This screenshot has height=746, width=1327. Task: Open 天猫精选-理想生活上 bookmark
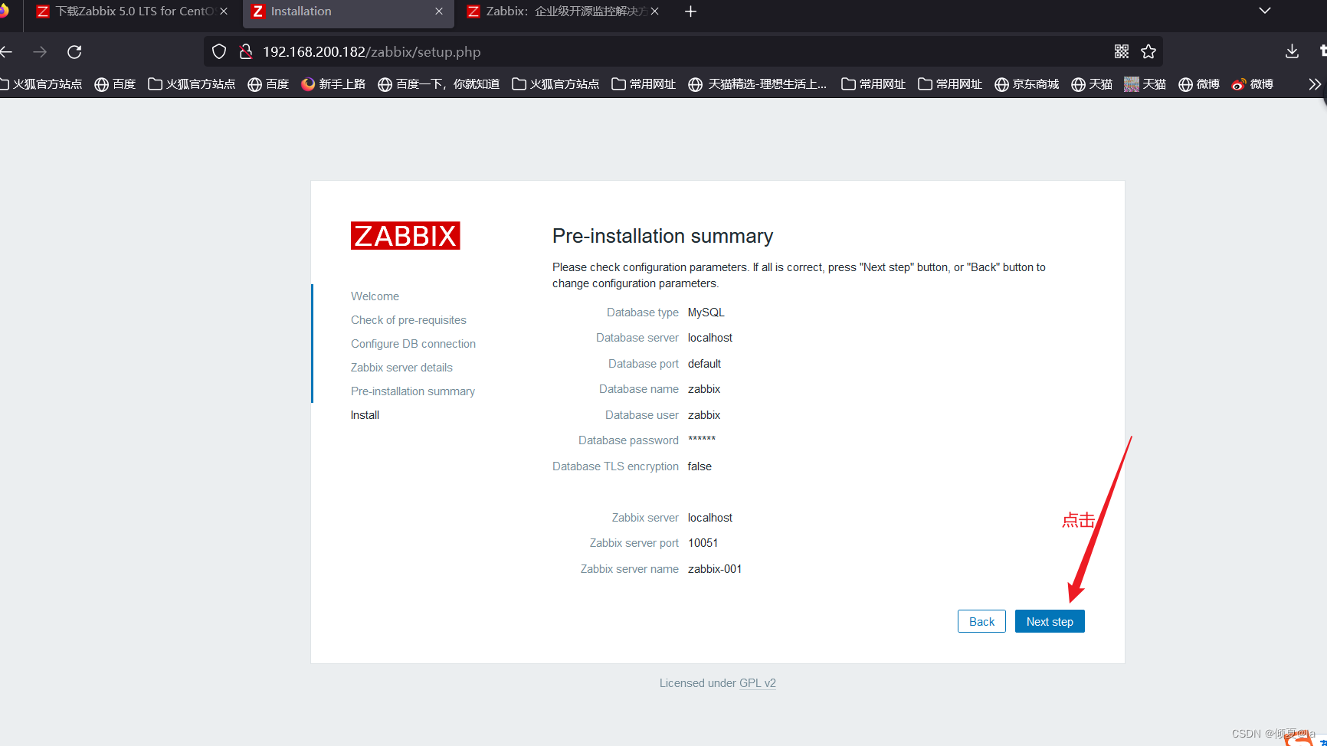[x=758, y=84]
